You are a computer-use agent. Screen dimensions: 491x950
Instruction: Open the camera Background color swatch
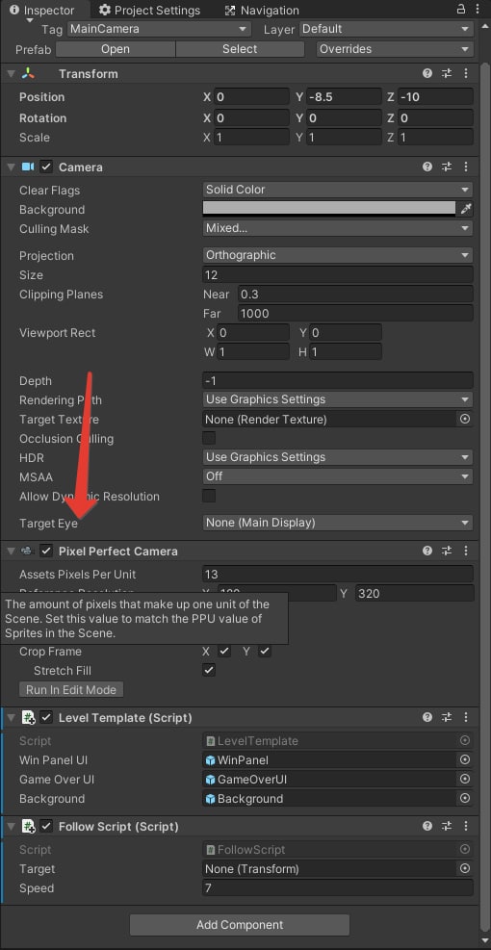click(329, 209)
